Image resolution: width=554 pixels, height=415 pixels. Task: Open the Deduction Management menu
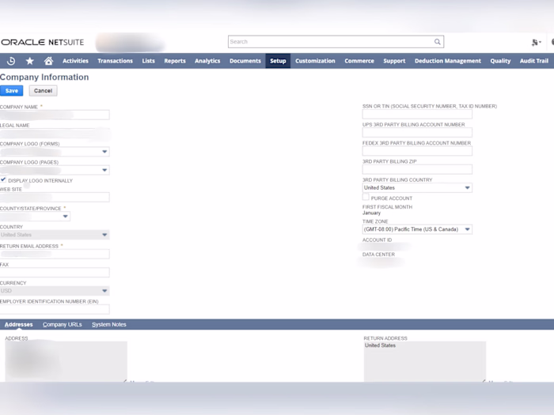448,61
